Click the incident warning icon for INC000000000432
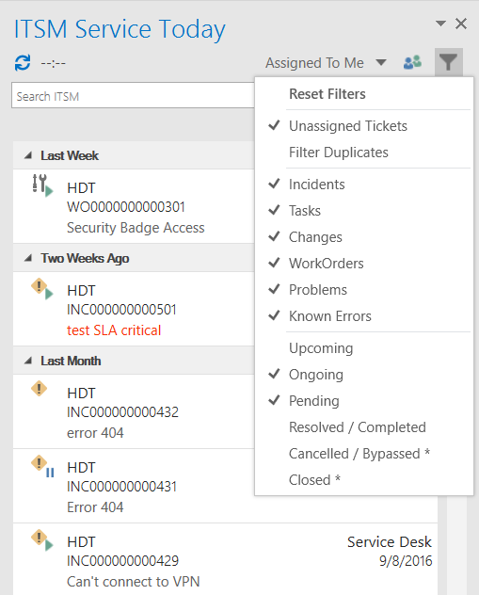Viewport: 479px width, 595px height. tap(39, 388)
